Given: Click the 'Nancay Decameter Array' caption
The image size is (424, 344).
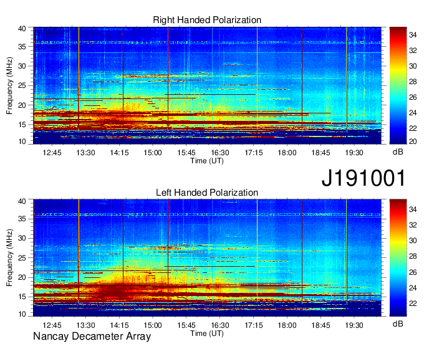Looking at the screenshot, I should [92, 337].
